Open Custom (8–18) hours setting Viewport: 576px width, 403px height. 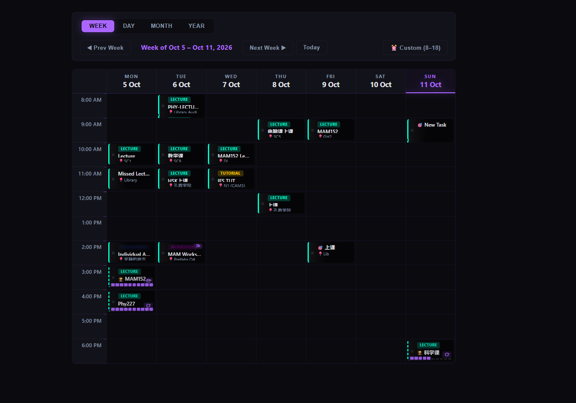click(x=415, y=48)
